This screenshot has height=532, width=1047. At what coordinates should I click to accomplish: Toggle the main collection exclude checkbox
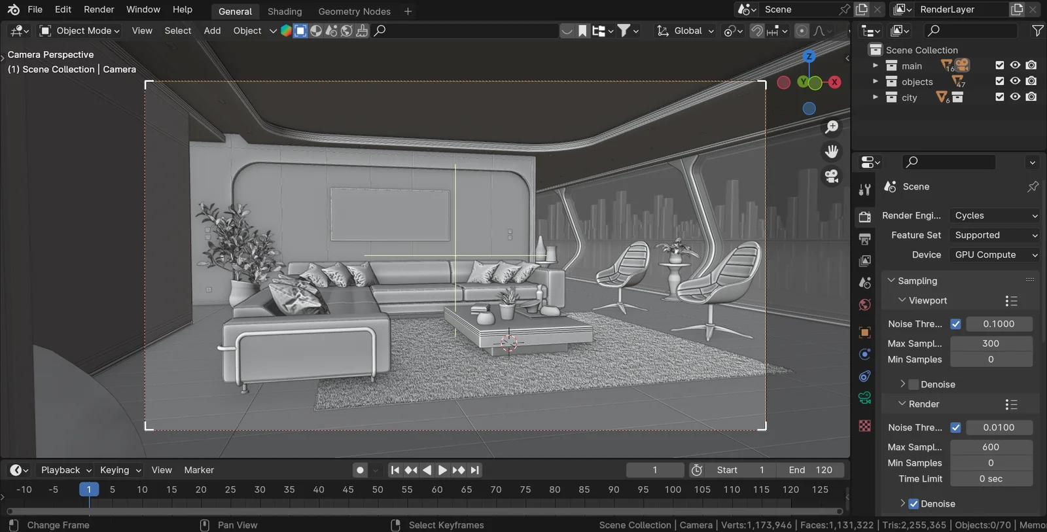[x=999, y=65]
